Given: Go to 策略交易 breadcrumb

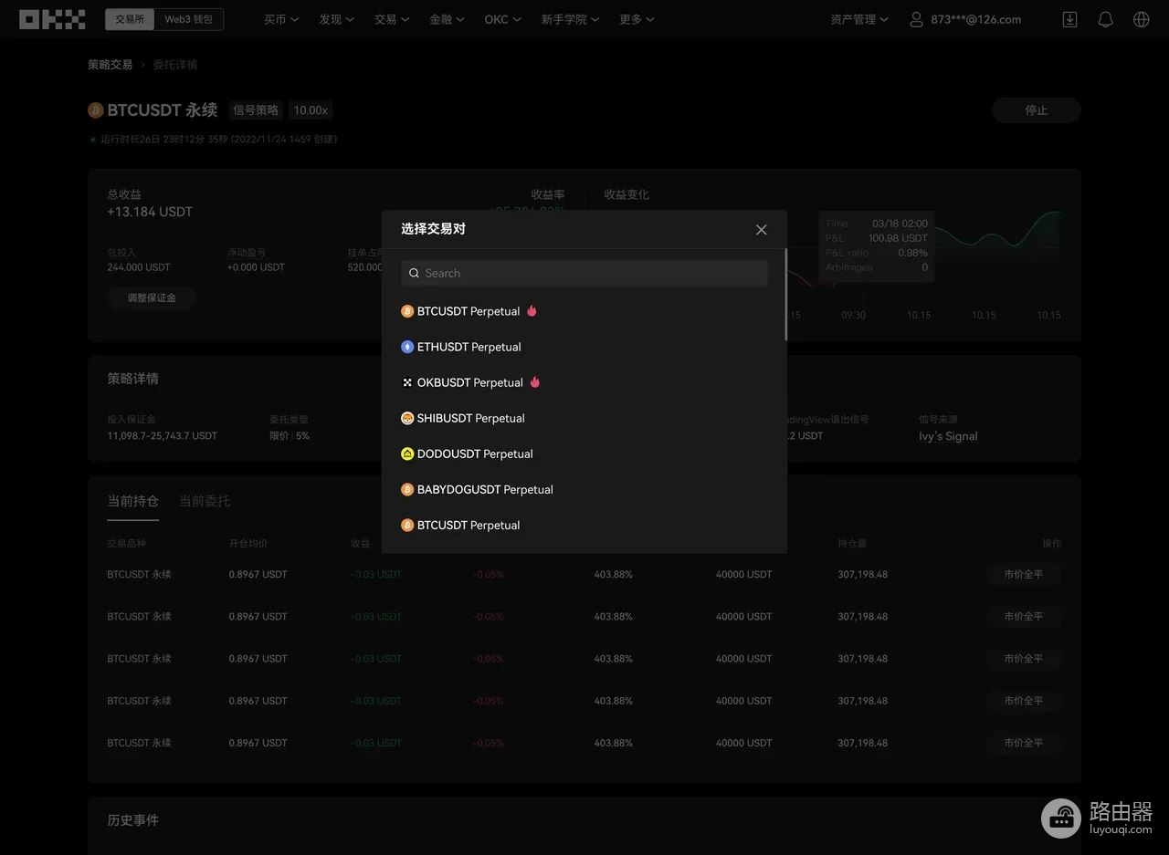Looking at the screenshot, I should 110,65.
